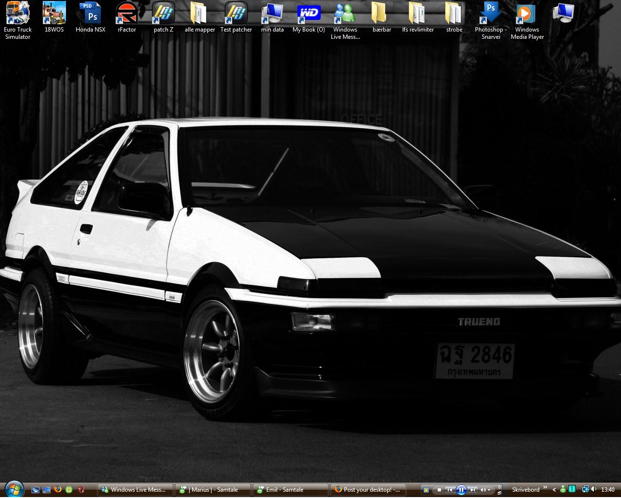This screenshot has height=498, width=621.
Task: Launch Windows Live Messenger desktop icon
Action: [x=344, y=14]
